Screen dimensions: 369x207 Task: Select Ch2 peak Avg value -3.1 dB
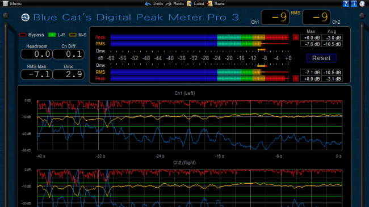coord(332,79)
